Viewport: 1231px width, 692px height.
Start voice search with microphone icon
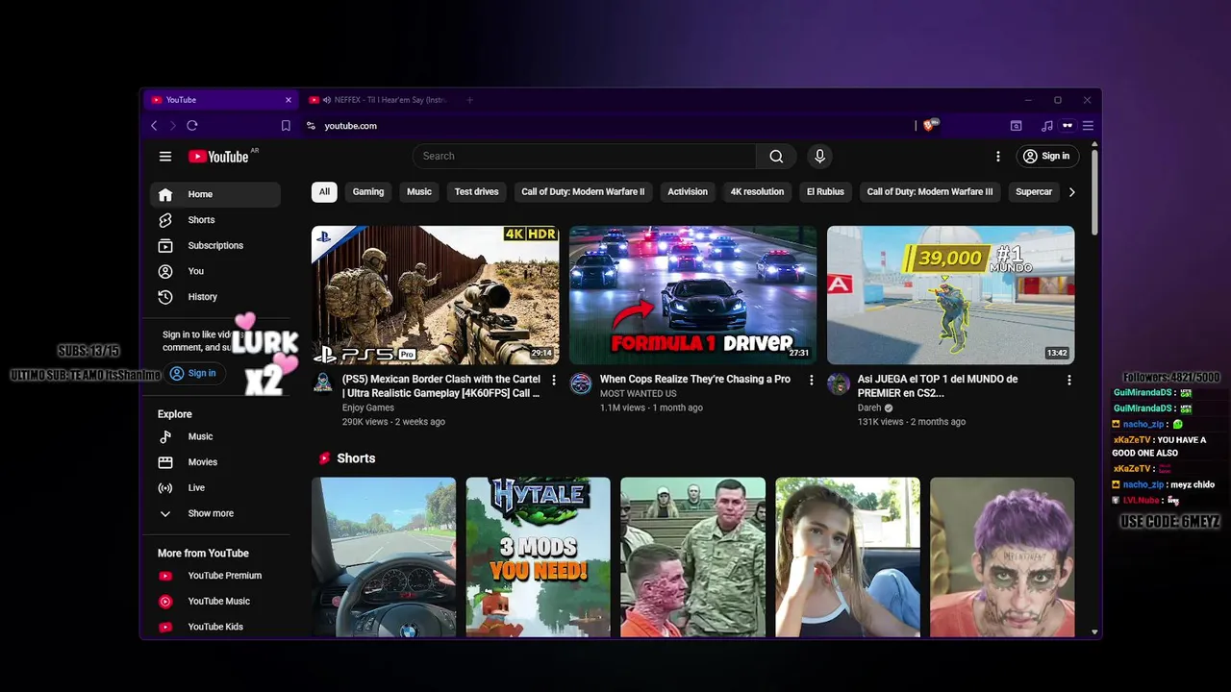[x=819, y=156]
